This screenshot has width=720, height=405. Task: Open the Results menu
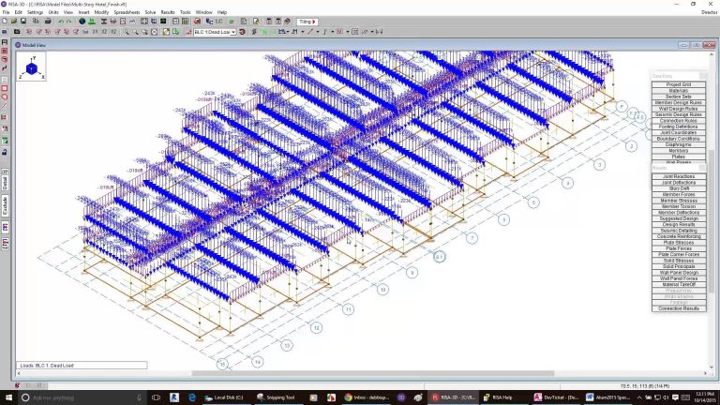[x=168, y=12]
